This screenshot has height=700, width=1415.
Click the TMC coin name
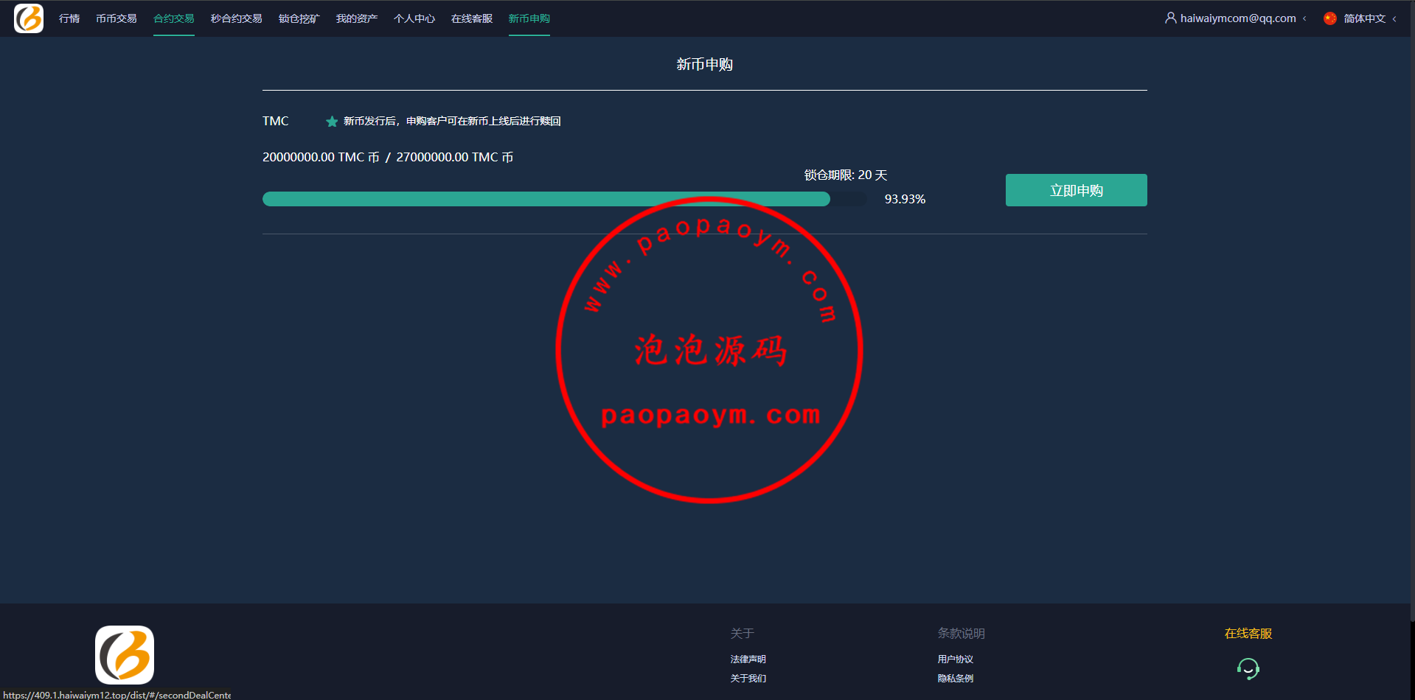[276, 121]
